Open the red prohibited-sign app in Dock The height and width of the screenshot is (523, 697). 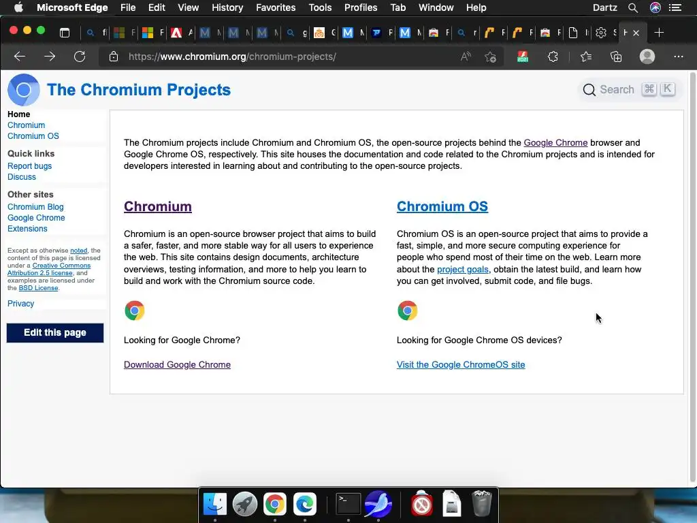click(x=421, y=504)
